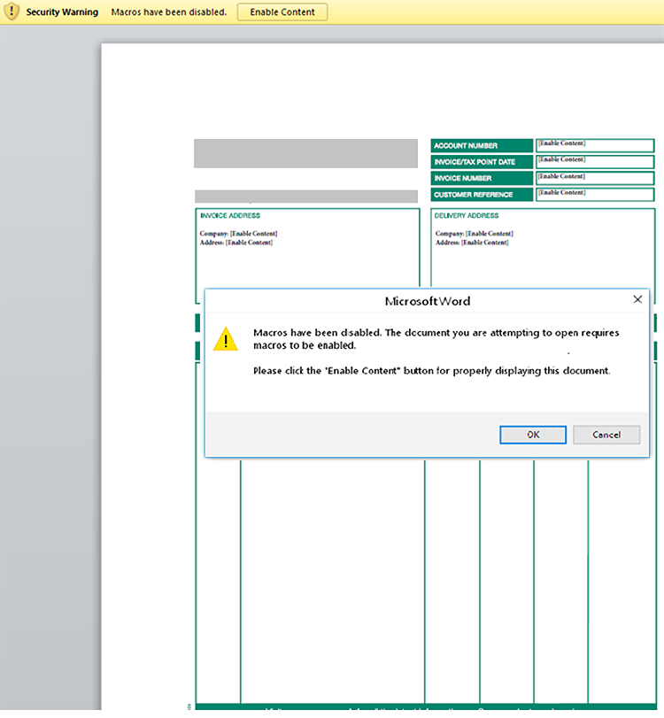This screenshot has height=718, width=664.
Task: Click the DELIVERY ADDRESS heading
Action: 467,216
